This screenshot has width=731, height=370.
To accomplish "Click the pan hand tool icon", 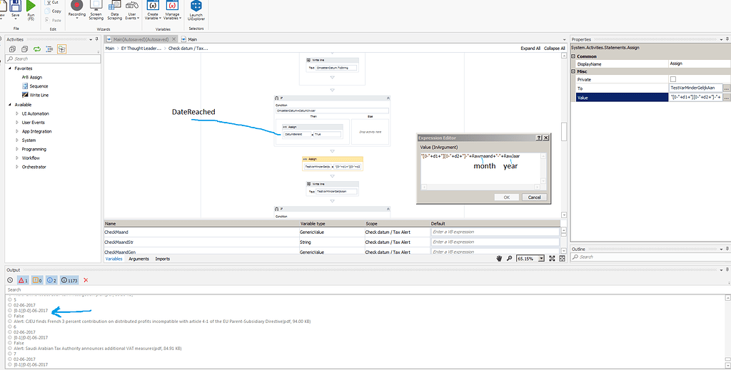I will 499,258.
